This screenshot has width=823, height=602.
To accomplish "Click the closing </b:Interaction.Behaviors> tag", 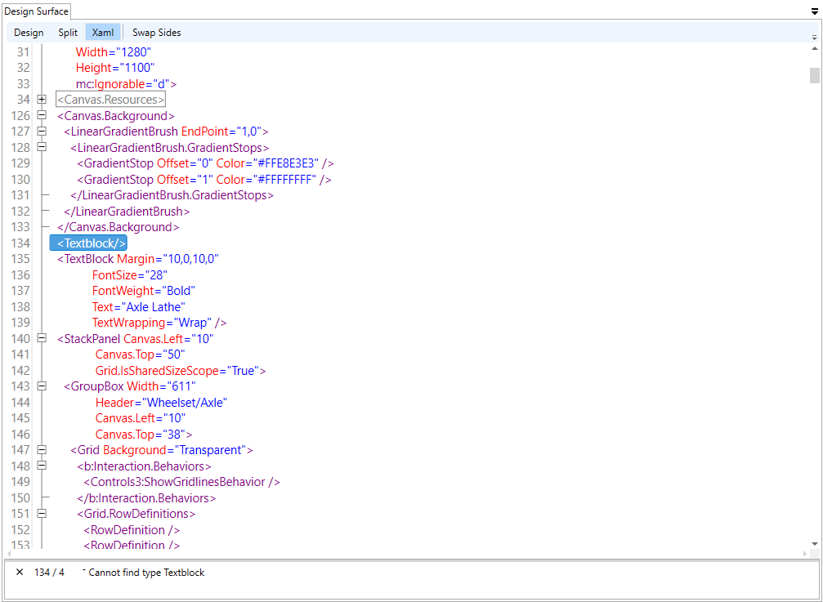I will pos(146,497).
